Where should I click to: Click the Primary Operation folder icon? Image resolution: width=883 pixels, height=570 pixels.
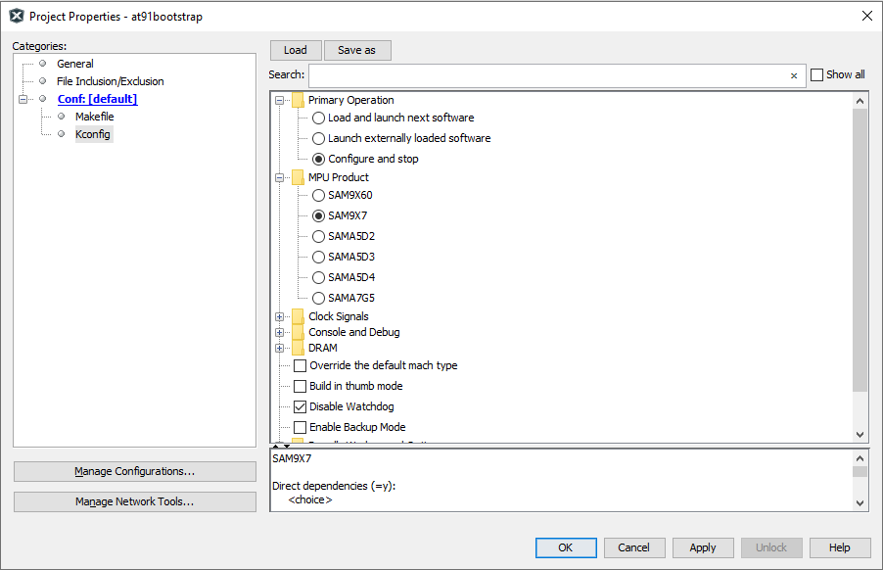[298, 100]
